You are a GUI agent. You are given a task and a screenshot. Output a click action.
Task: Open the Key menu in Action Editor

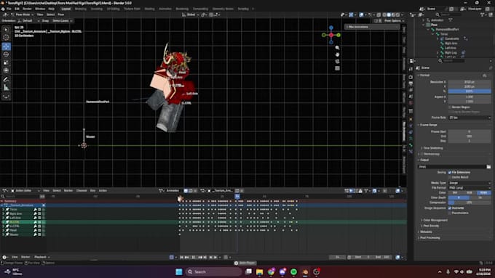92,190
